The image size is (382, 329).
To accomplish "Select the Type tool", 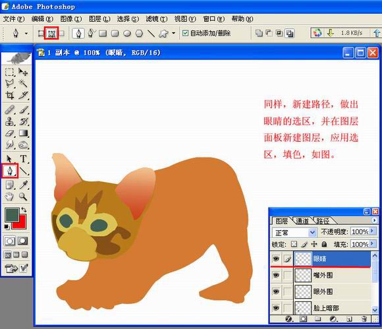I will 24,159.
